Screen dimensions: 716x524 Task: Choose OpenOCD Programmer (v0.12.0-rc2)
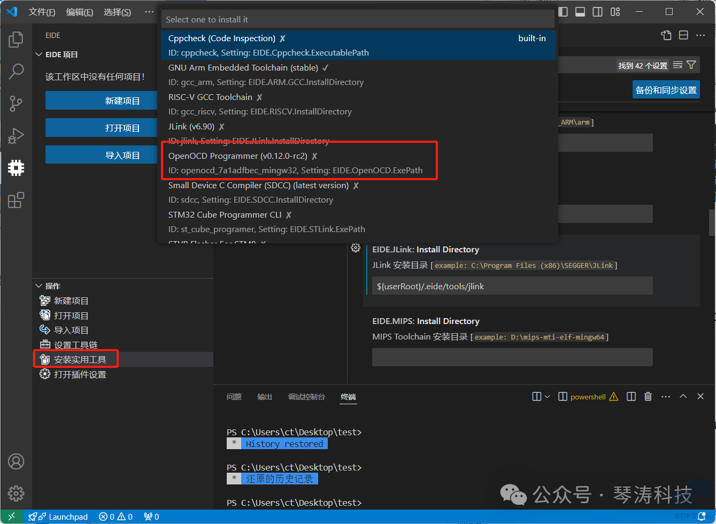358,163
